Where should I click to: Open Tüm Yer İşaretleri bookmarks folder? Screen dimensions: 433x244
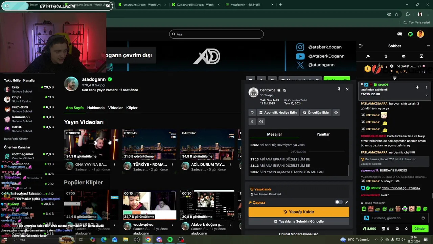pos(416,23)
